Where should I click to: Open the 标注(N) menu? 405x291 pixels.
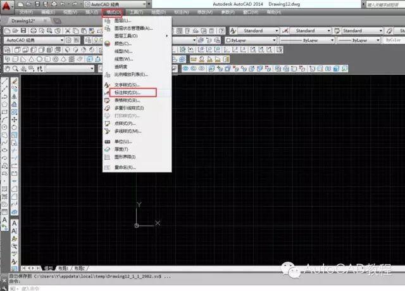(x=182, y=12)
